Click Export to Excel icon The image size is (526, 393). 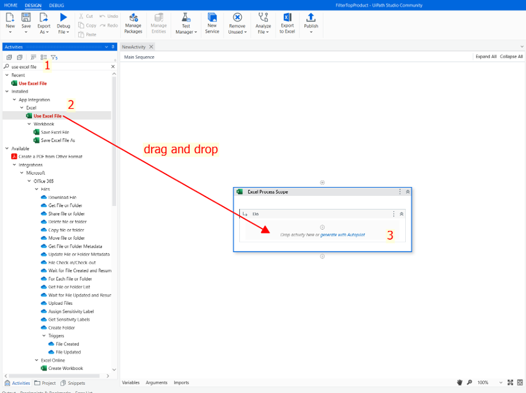[287, 17]
